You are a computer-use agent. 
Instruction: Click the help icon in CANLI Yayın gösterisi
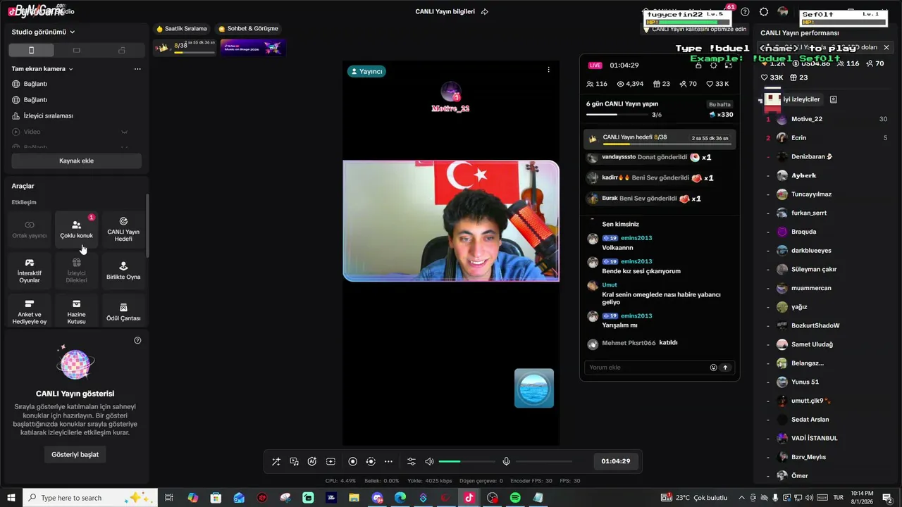(x=137, y=340)
